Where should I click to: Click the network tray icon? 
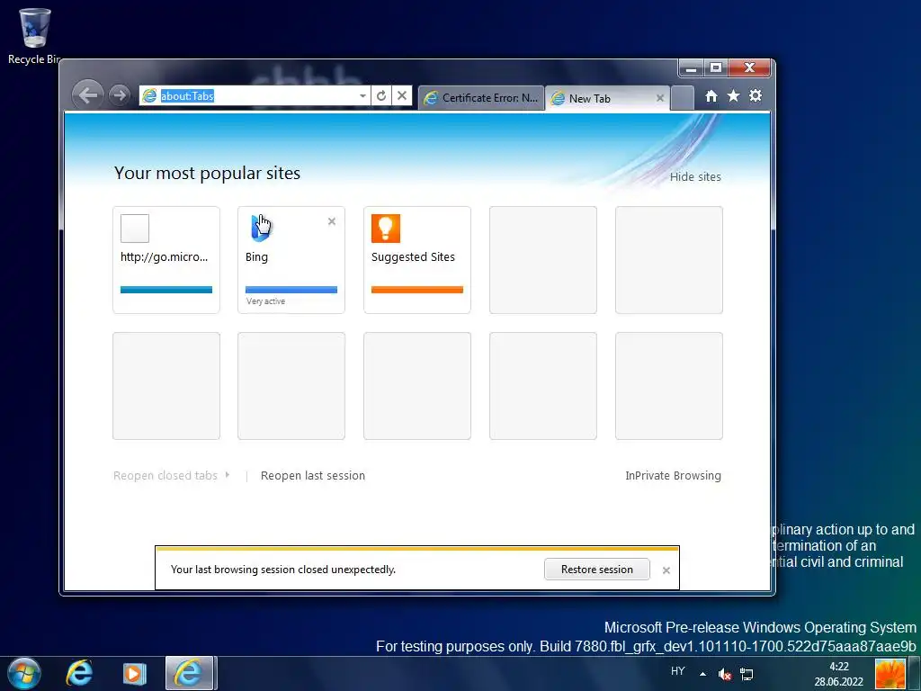(x=747, y=674)
